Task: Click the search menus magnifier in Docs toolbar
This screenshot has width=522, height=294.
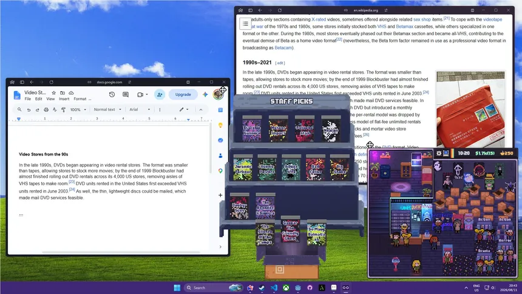Action: [19, 109]
